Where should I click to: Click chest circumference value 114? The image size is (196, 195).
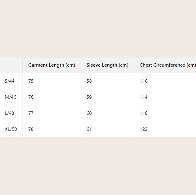coord(143,97)
